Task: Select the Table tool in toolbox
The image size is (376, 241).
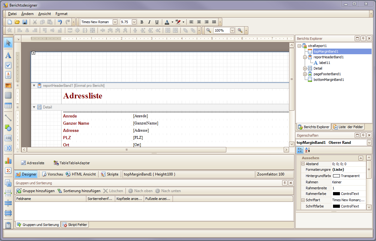Action: (x=8, y=106)
